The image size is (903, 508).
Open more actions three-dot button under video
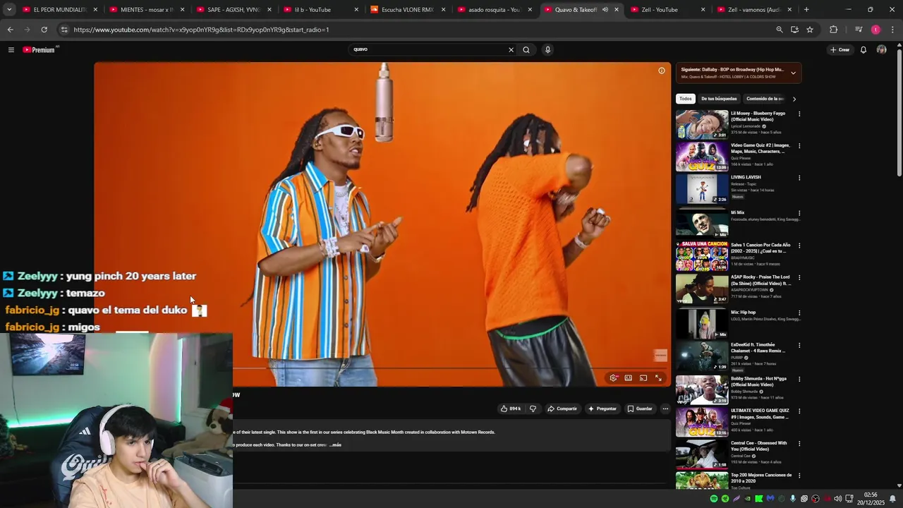[x=665, y=409]
